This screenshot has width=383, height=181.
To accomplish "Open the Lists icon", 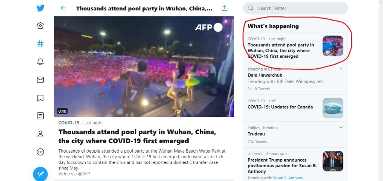I will pos(40,116).
